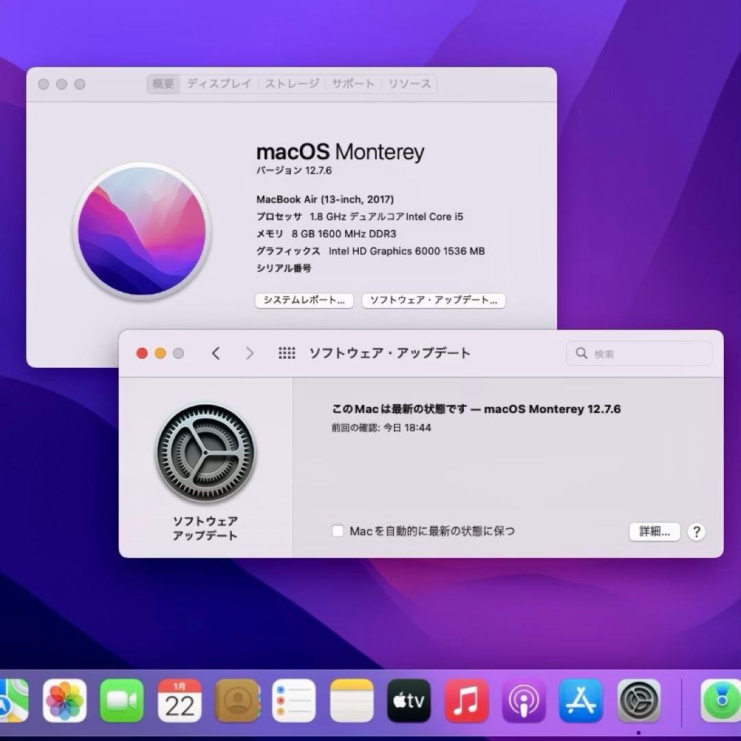This screenshot has width=741, height=741.
Task: Open the Apple TV app
Action: tap(408, 700)
